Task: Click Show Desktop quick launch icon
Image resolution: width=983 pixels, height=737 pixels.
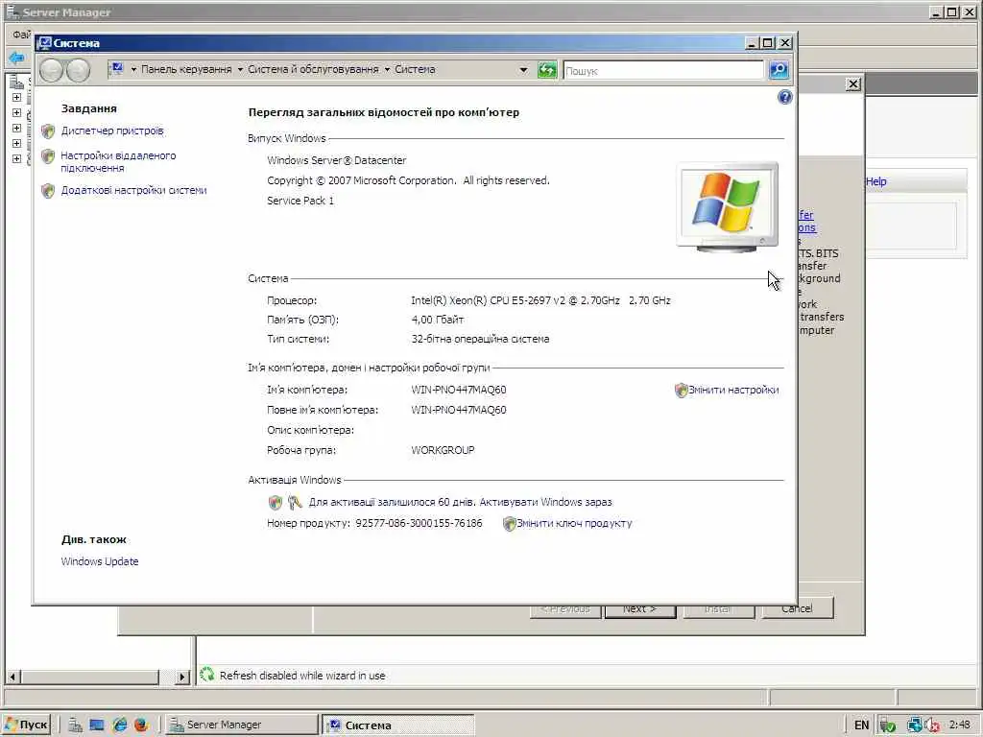Action: click(97, 725)
